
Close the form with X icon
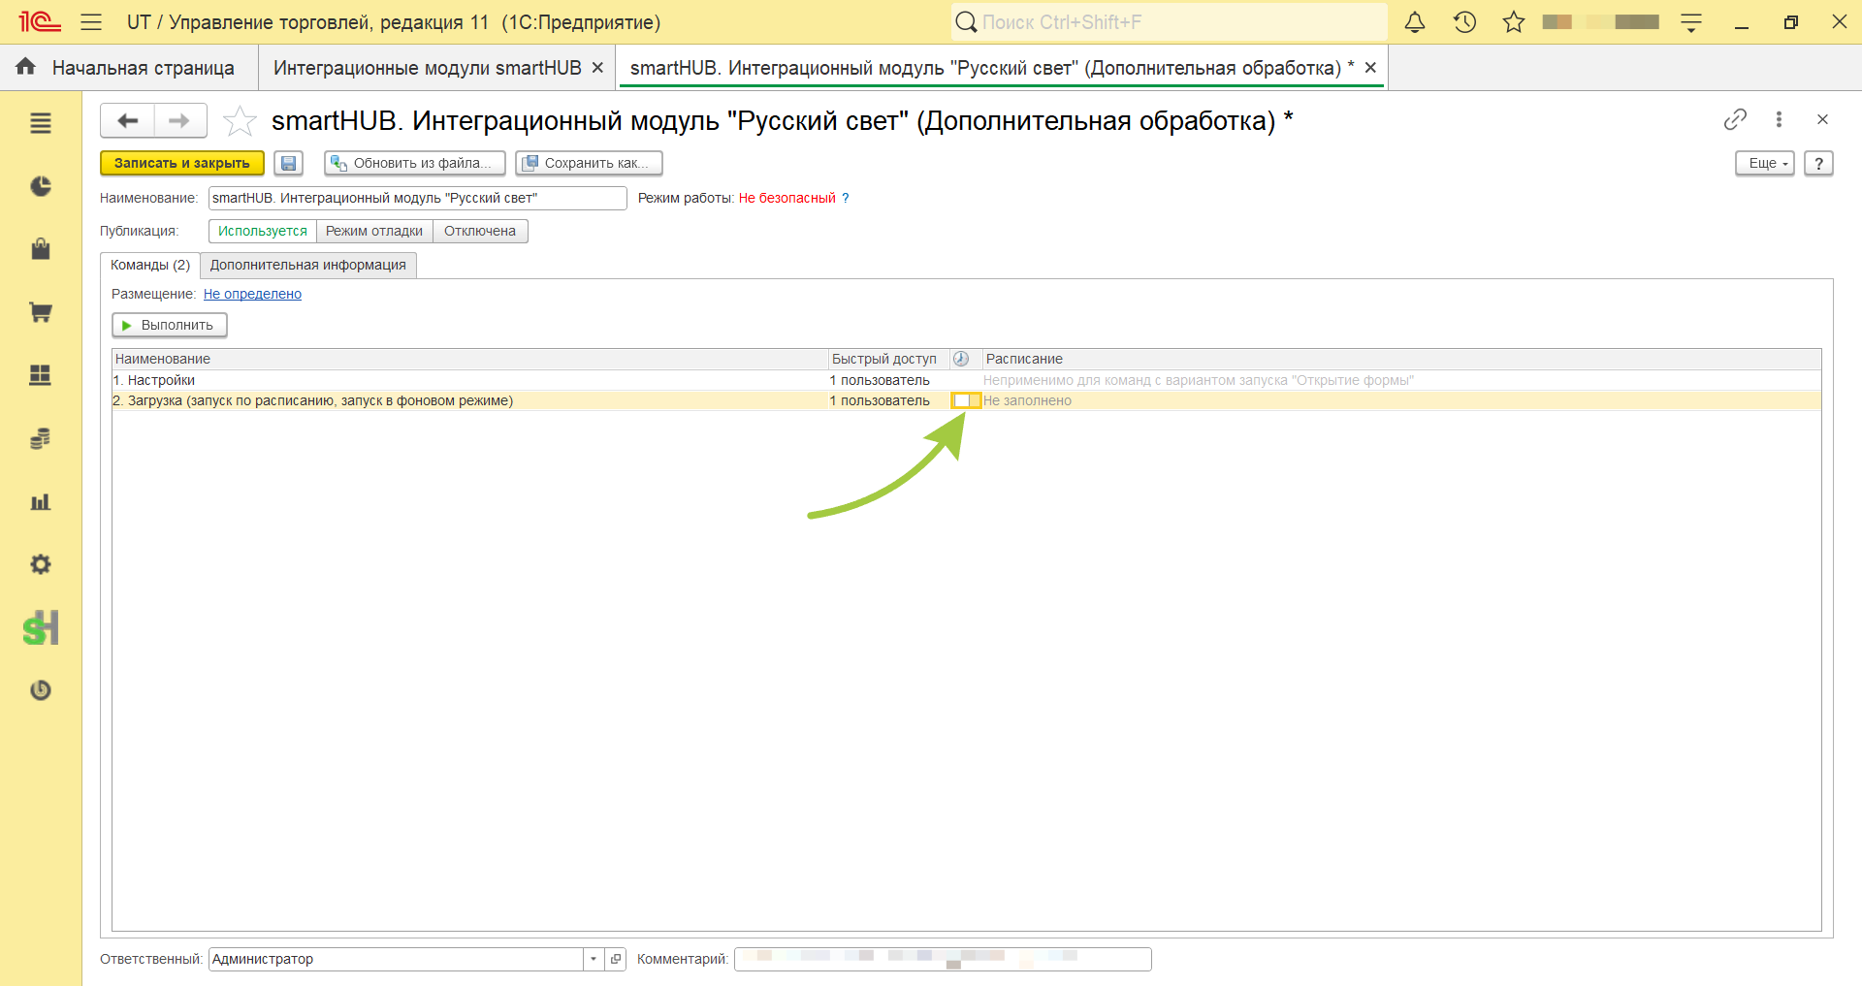coord(1822,119)
